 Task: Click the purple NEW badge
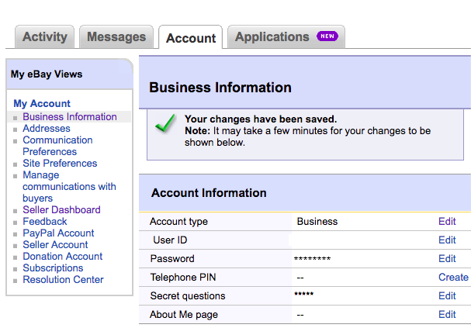(327, 36)
